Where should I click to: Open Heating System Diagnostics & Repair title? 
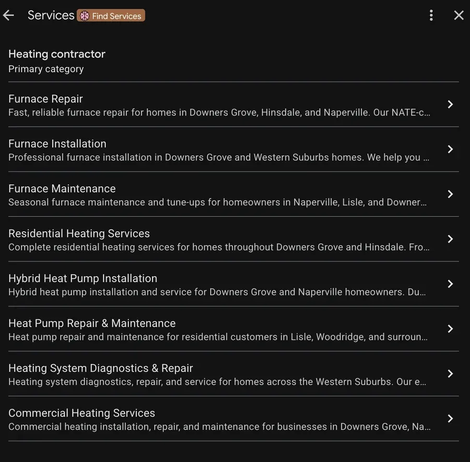pos(101,368)
